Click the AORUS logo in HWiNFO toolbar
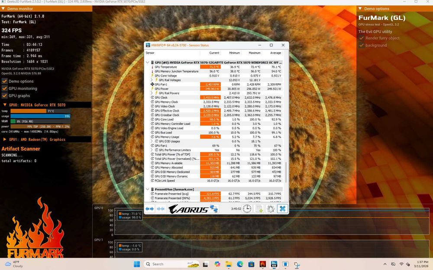The height and width of the screenshot is (270, 433). 188,210
